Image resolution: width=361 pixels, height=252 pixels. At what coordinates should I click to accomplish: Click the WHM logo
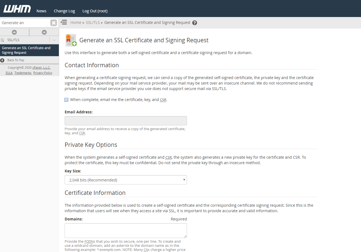[x=17, y=9]
